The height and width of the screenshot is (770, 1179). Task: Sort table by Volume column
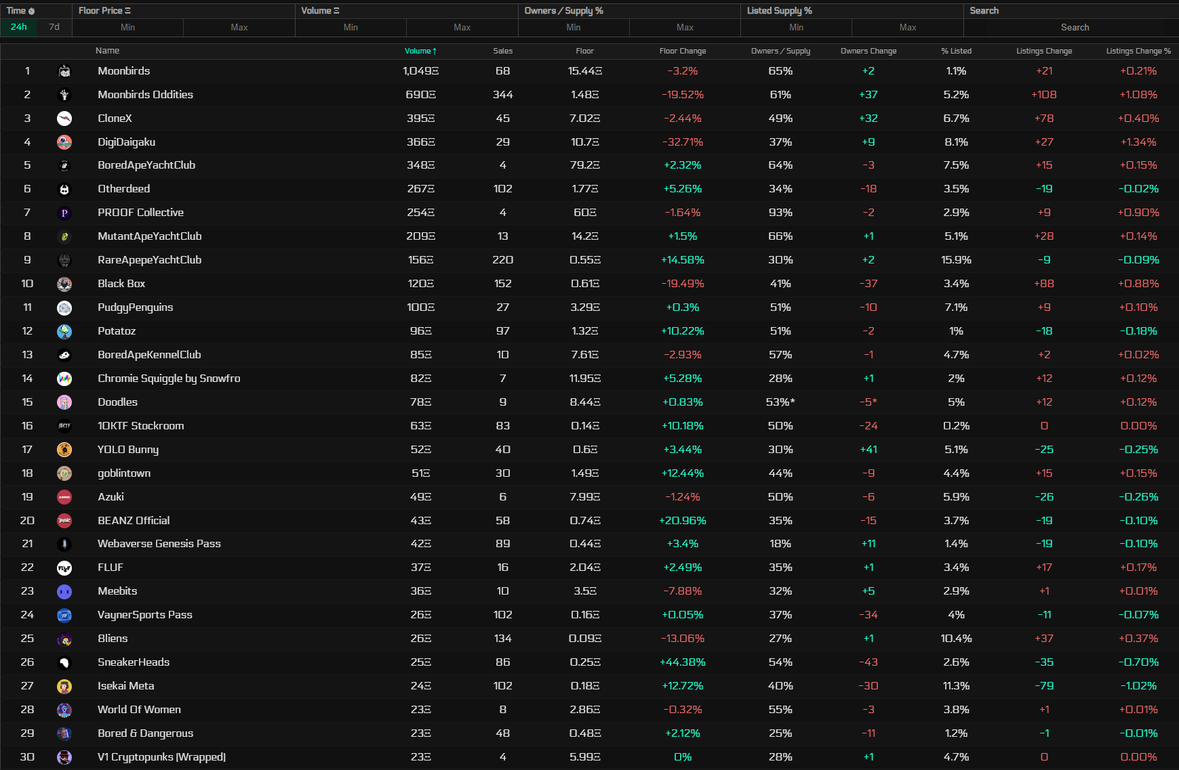point(420,51)
